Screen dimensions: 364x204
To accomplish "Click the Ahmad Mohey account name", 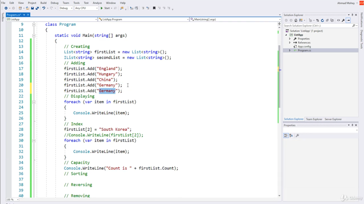I will tap(346, 3).
